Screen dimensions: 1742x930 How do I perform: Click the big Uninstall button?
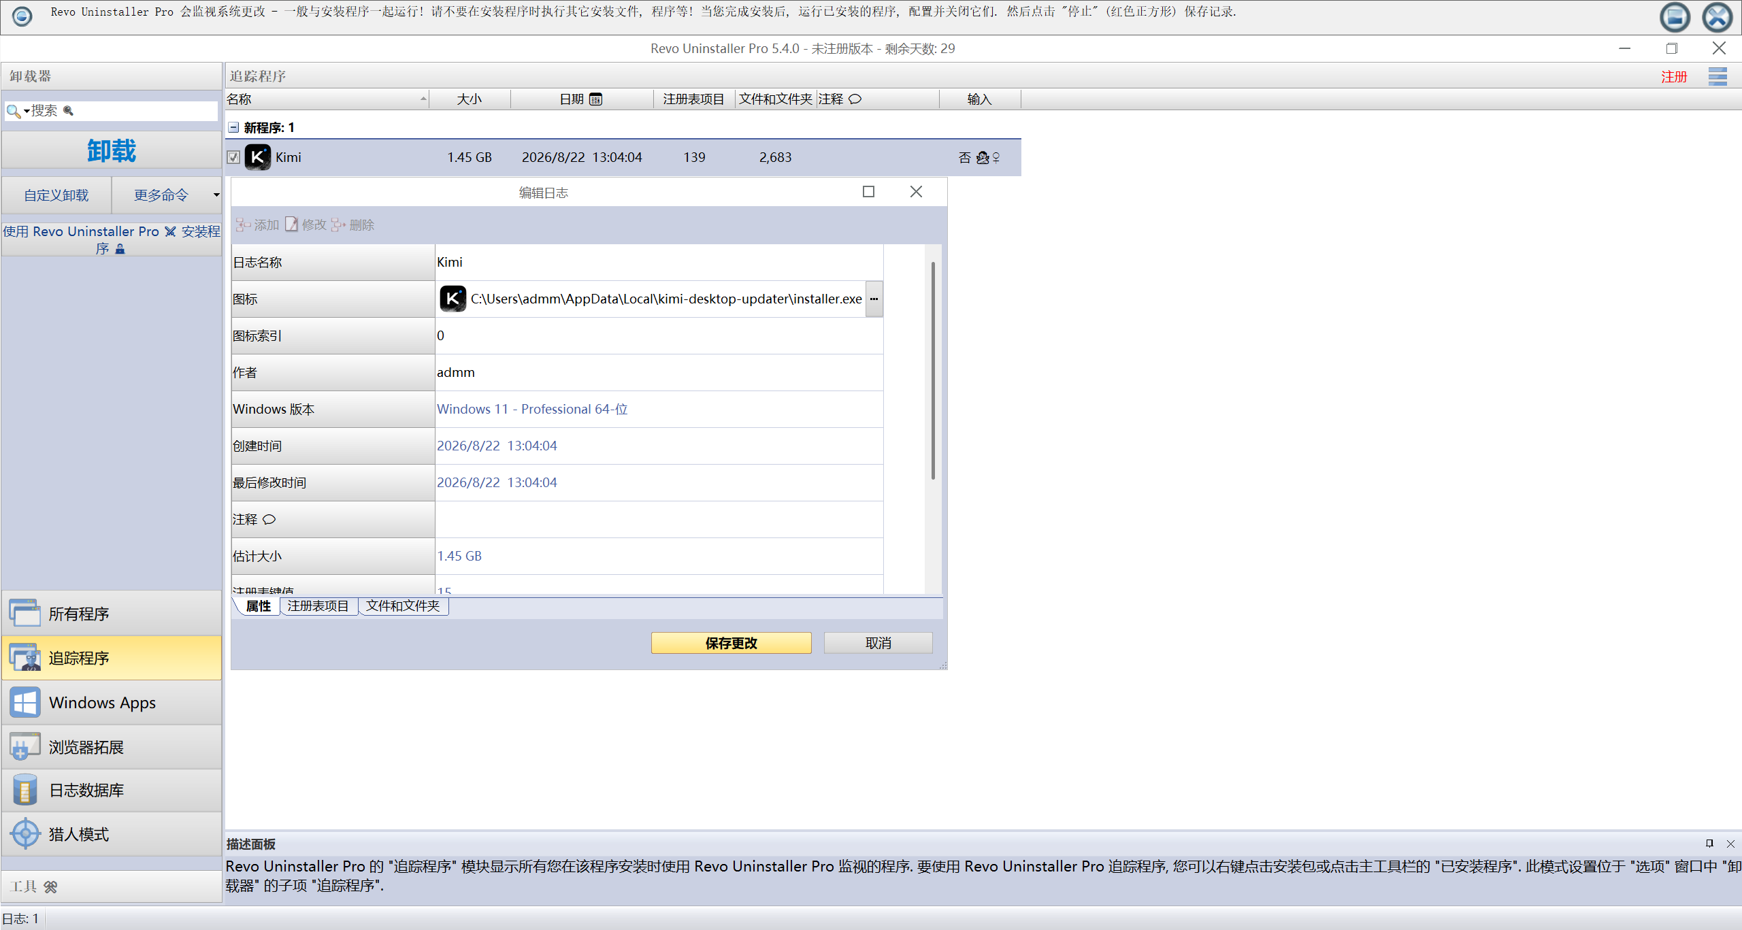[112, 150]
